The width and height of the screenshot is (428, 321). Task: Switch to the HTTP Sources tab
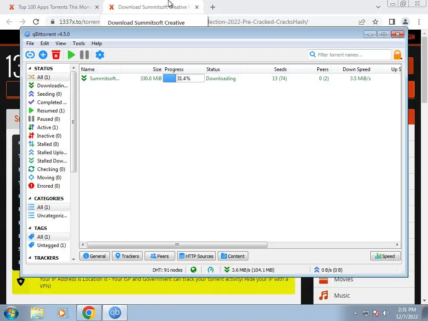pyautogui.click(x=196, y=256)
